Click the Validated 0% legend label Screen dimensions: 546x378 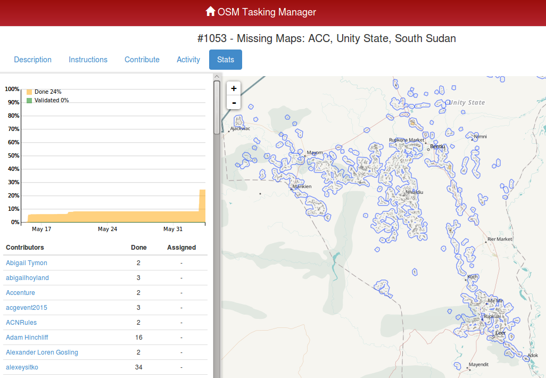[52, 100]
